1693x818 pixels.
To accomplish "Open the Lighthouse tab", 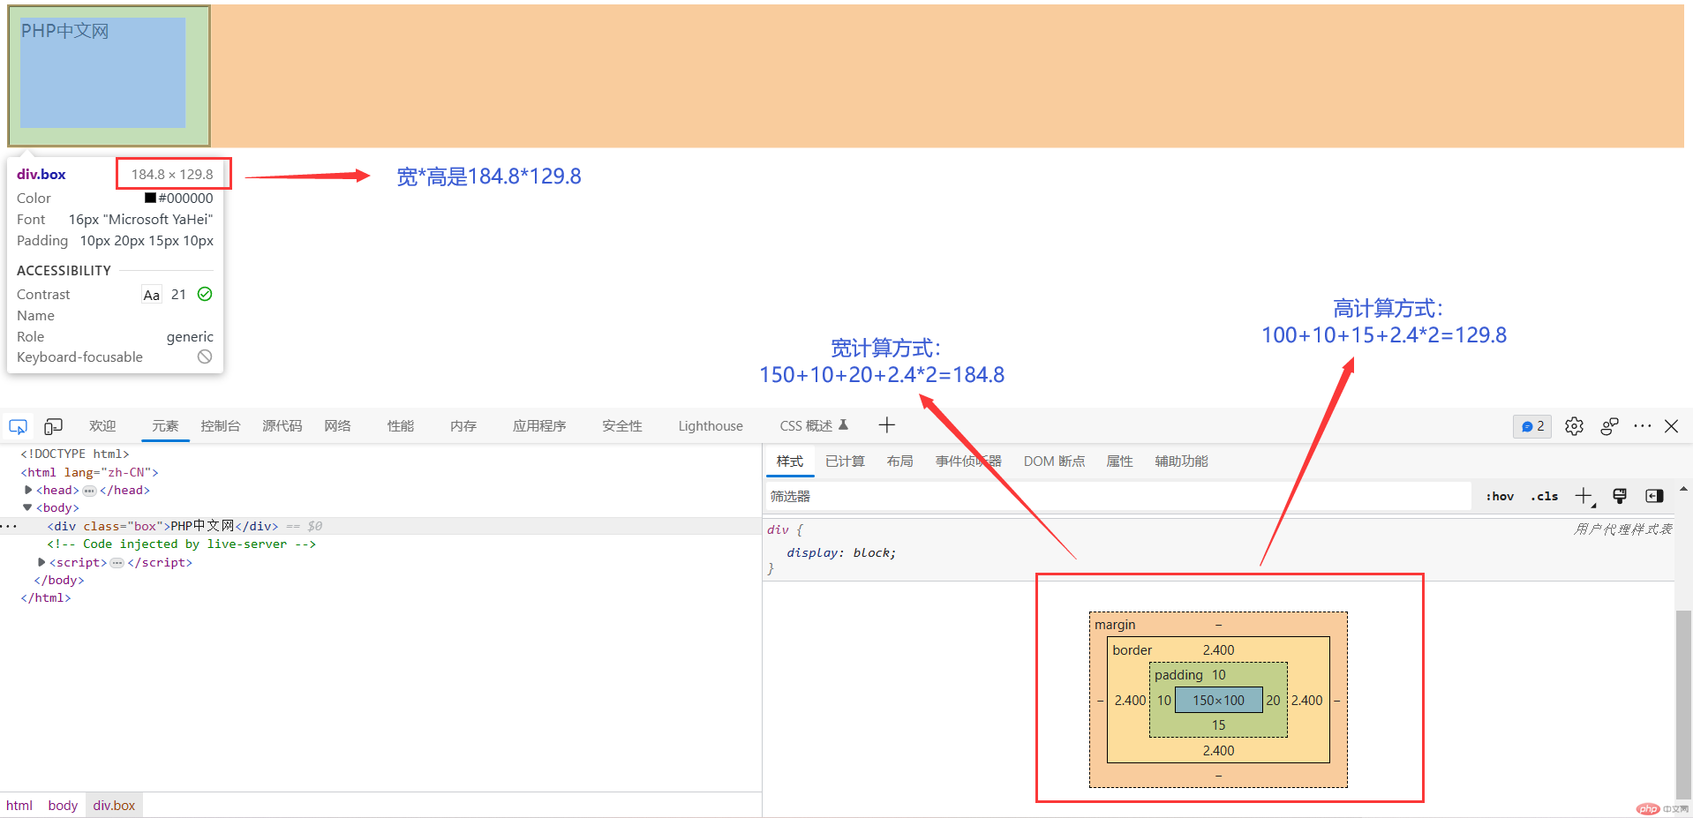I will point(711,426).
